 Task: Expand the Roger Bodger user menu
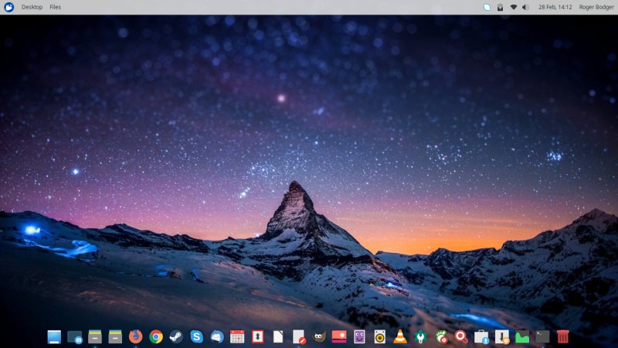coord(596,7)
